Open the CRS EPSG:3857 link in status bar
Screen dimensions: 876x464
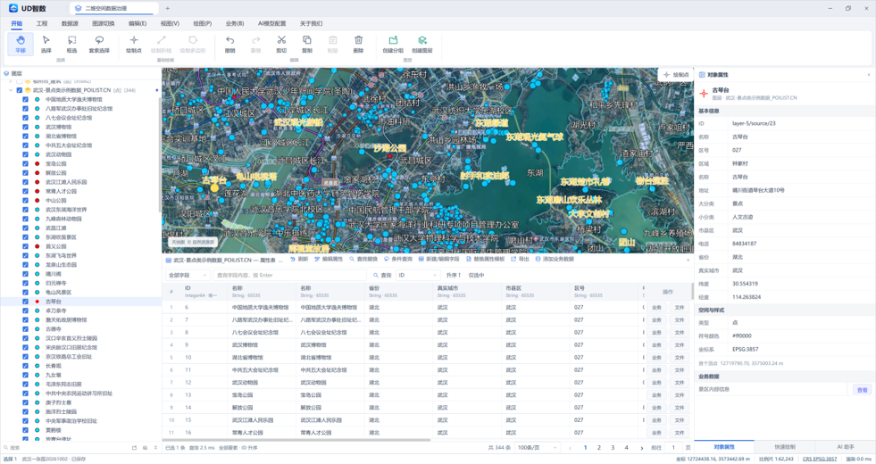pos(820,459)
